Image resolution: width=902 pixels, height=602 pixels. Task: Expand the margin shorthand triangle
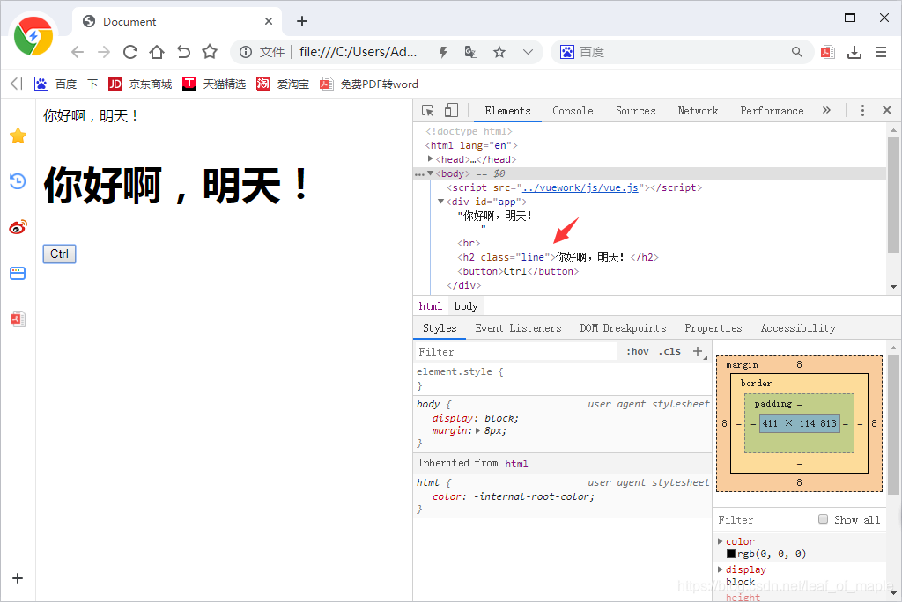477,430
